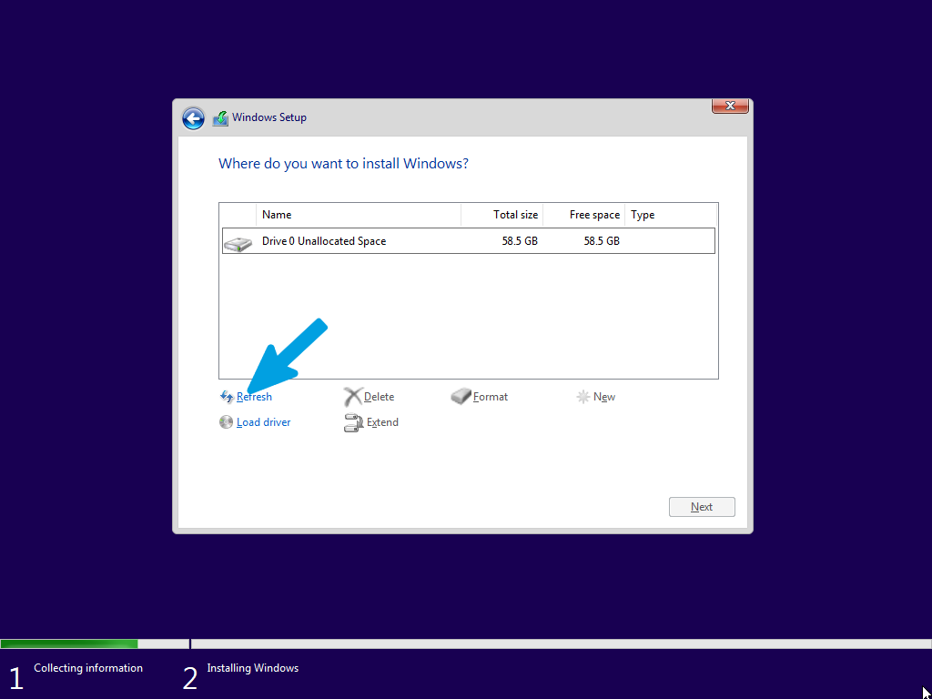Image resolution: width=932 pixels, height=699 pixels.
Task: Click the Delete X icon
Action: tap(353, 397)
